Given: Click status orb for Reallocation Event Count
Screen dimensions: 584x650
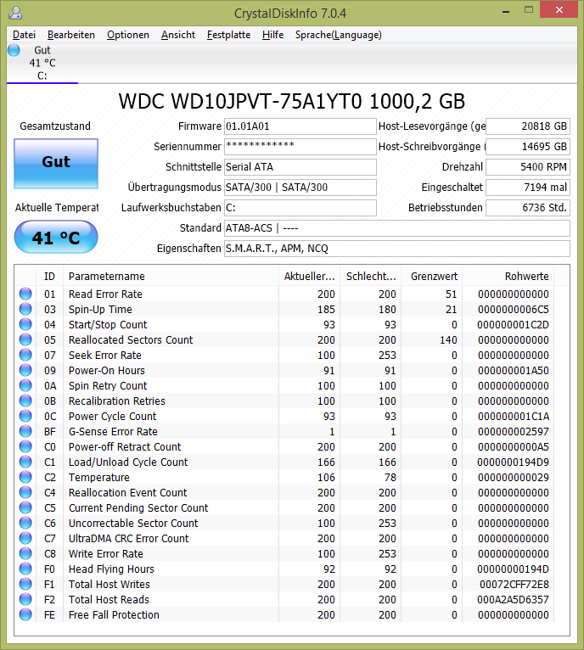Looking at the screenshot, I should click(x=25, y=492).
